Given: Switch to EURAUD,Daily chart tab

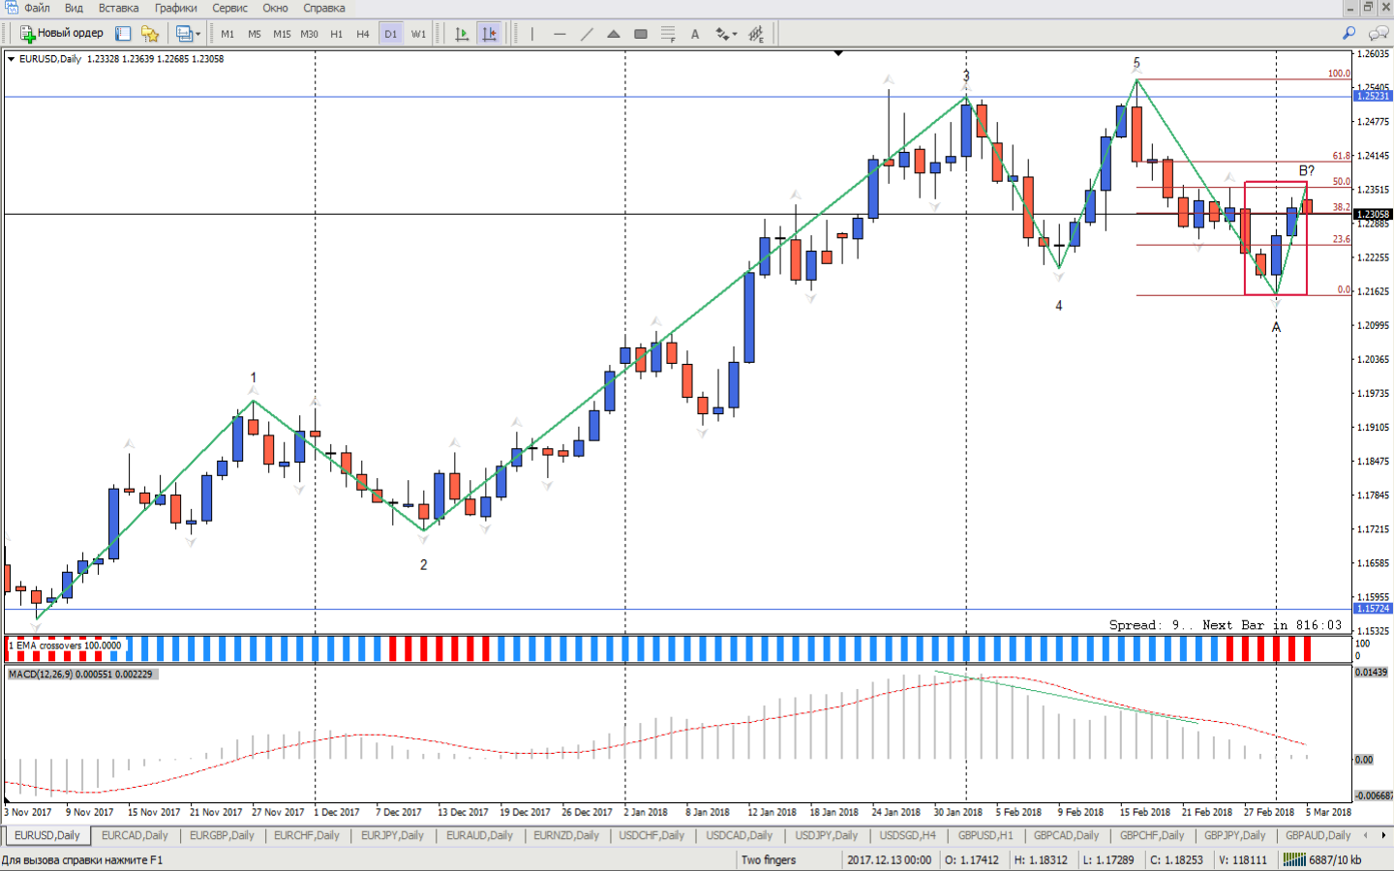Looking at the screenshot, I should click(479, 835).
